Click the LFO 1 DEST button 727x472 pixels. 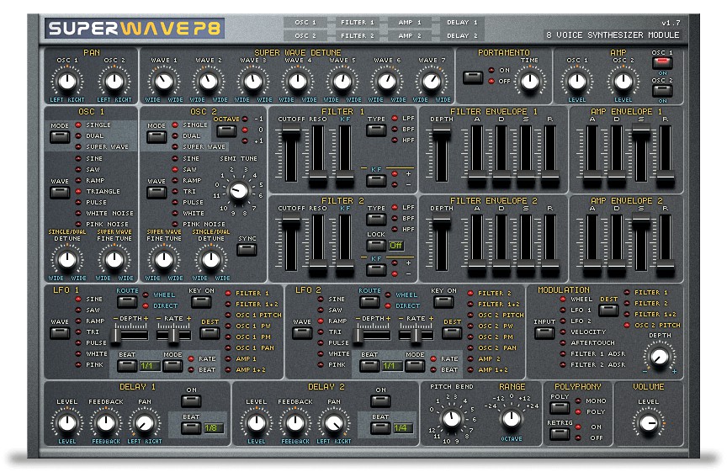pos(210,333)
